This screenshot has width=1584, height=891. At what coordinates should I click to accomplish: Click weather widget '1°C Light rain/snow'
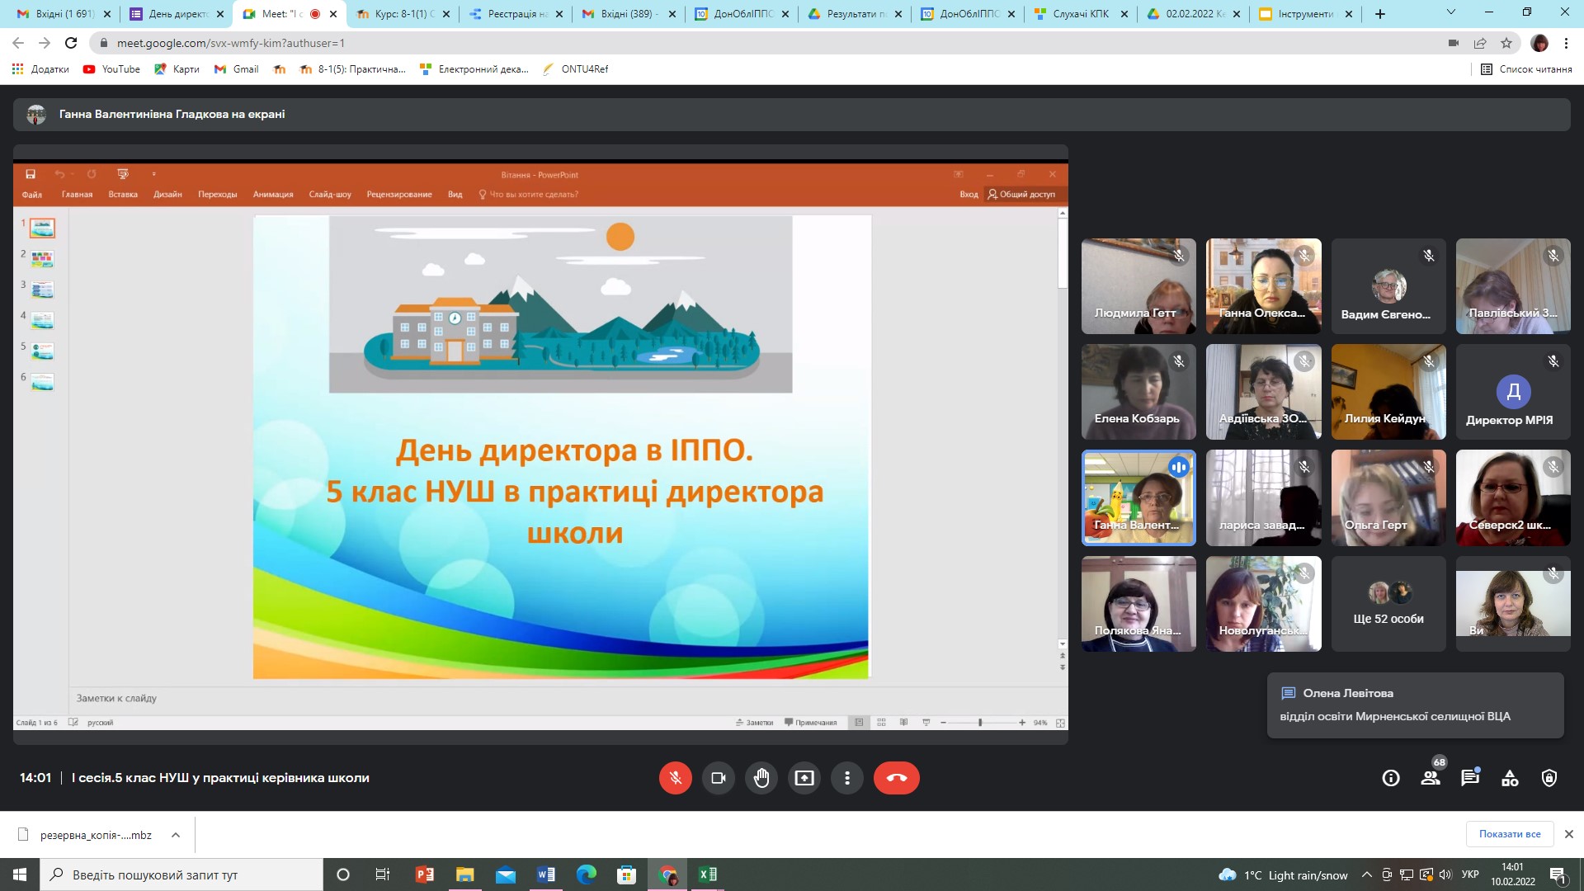click(1284, 874)
